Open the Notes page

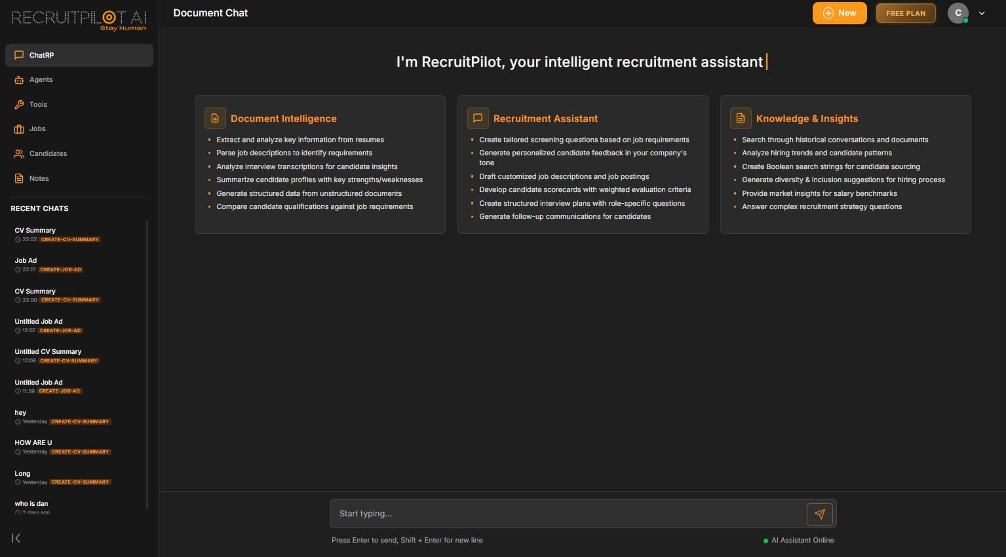79,178
